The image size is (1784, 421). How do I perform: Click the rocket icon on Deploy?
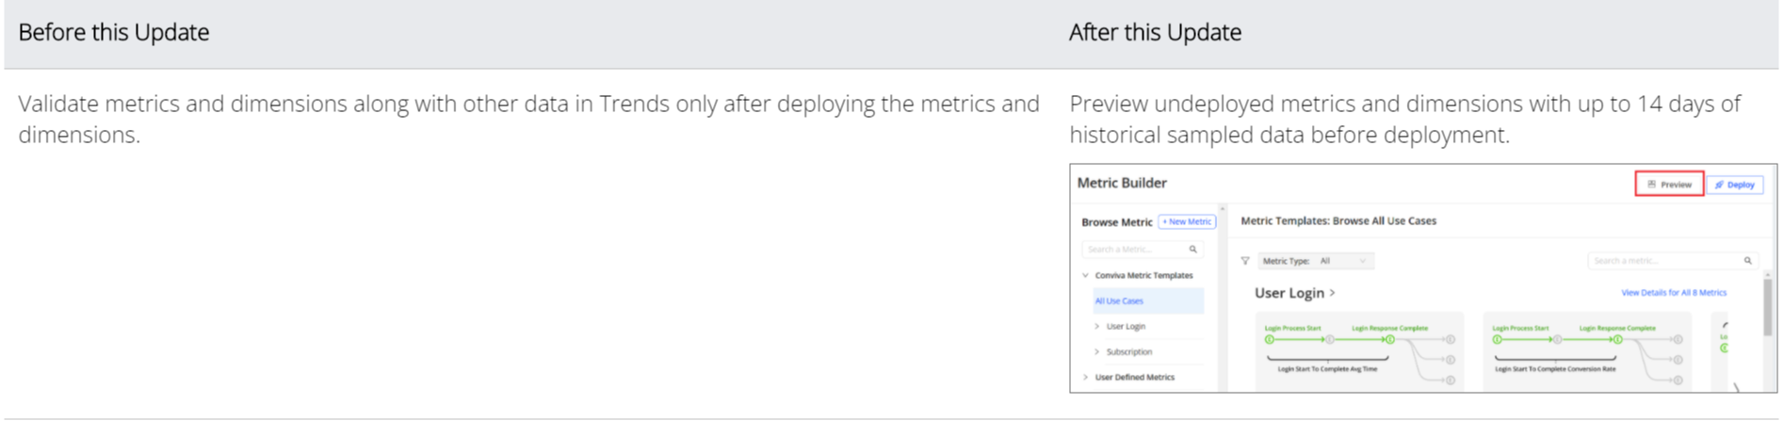(x=1719, y=185)
